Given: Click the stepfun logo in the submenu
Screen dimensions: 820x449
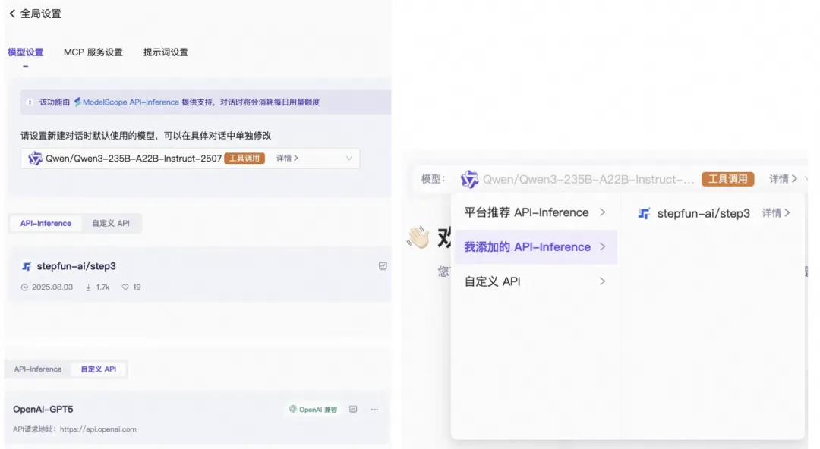Looking at the screenshot, I should (x=645, y=213).
